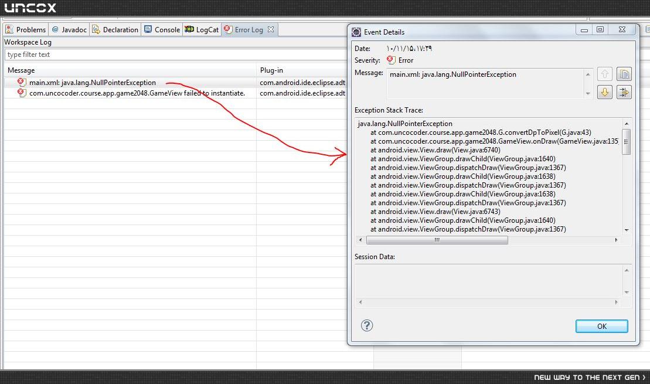Click the Error Log tab icon

pyautogui.click(x=228, y=29)
